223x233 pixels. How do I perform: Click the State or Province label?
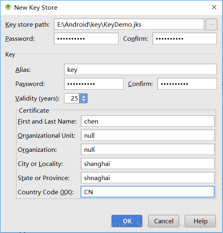(x=44, y=178)
